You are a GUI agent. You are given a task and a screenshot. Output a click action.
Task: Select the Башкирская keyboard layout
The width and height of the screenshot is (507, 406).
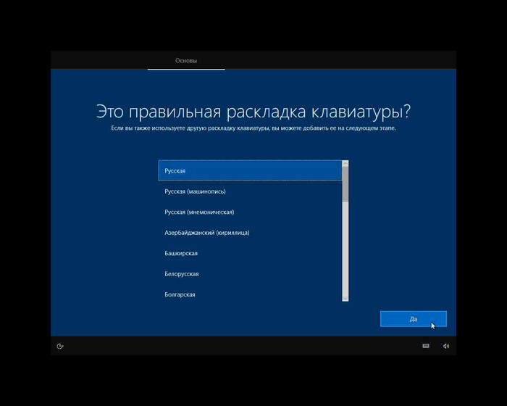pos(250,253)
